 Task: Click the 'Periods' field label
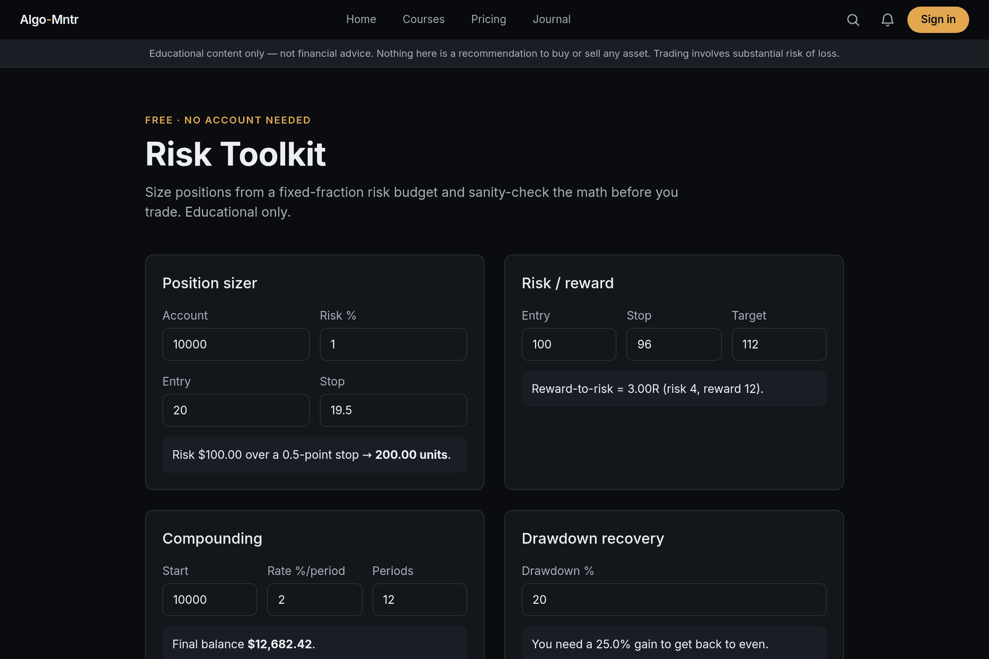[x=392, y=571]
